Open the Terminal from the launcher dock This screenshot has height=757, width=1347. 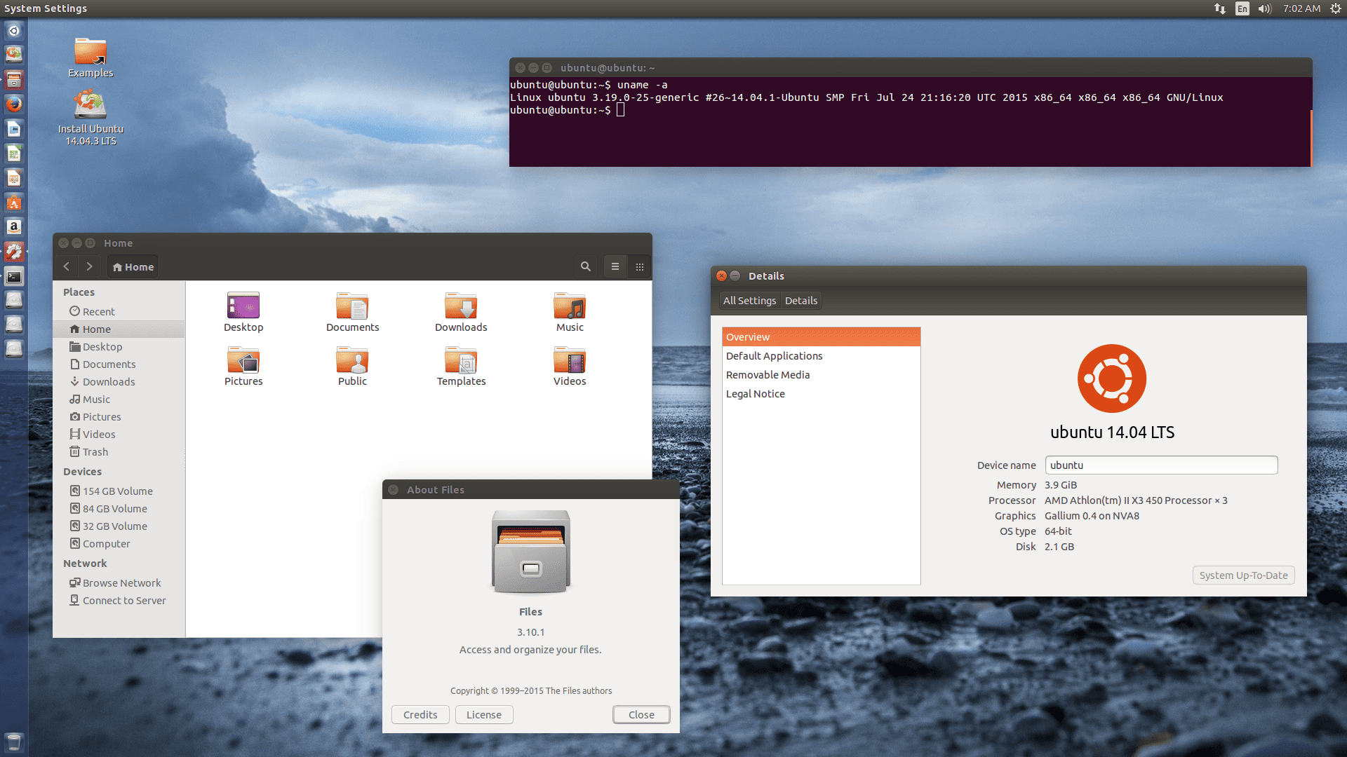(14, 276)
